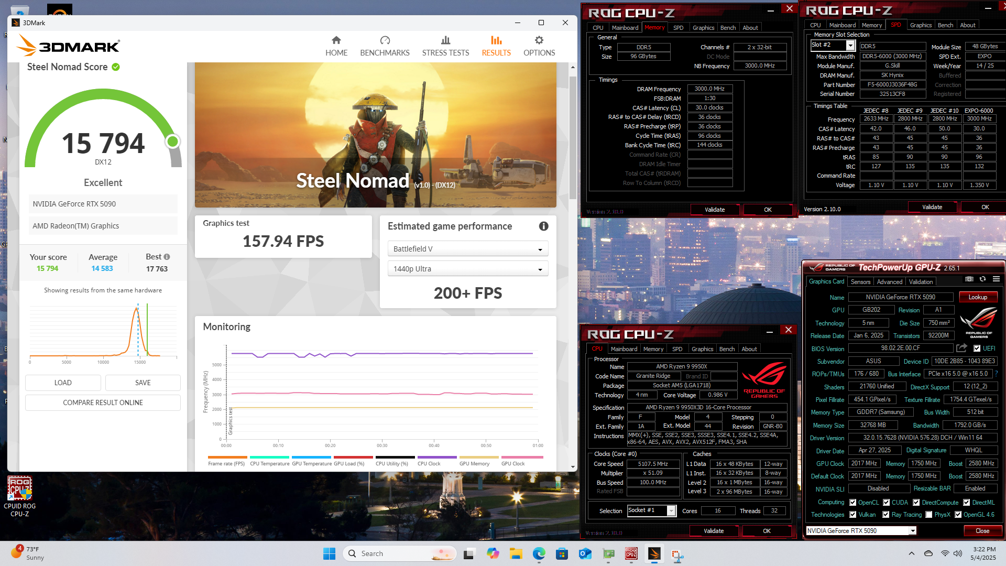Open Validation tab in GPU-Z

[x=921, y=282]
